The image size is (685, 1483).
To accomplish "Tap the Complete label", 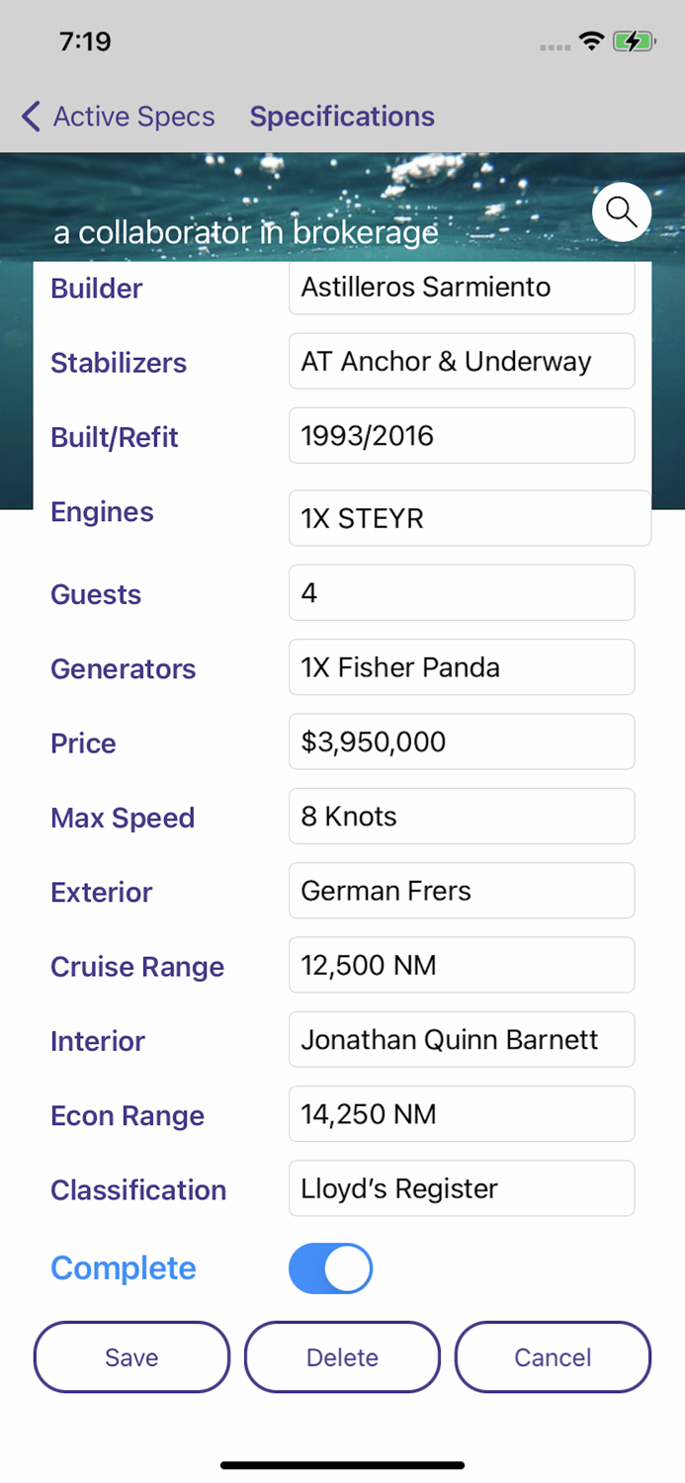I will tap(123, 1267).
